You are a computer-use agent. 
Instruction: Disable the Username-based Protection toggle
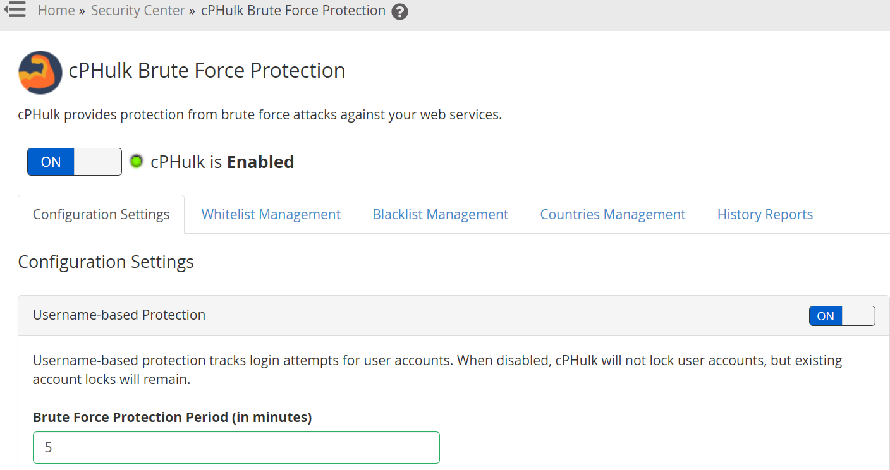coord(842,316)
